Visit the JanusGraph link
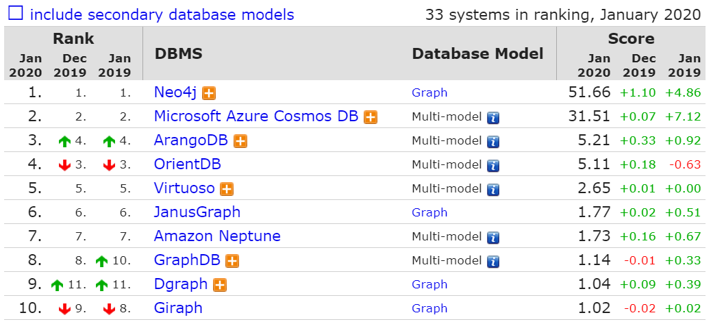This screenshot has width=711, height=324. click(x=197, y=212)
